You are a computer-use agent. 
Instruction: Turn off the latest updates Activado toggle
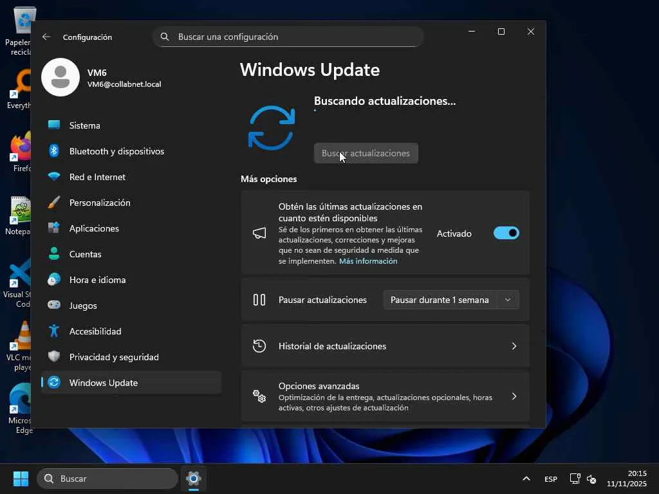coord(506,233)
